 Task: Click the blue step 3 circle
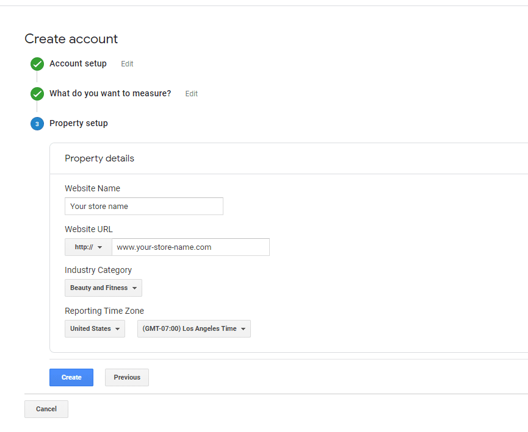point(37,124)
